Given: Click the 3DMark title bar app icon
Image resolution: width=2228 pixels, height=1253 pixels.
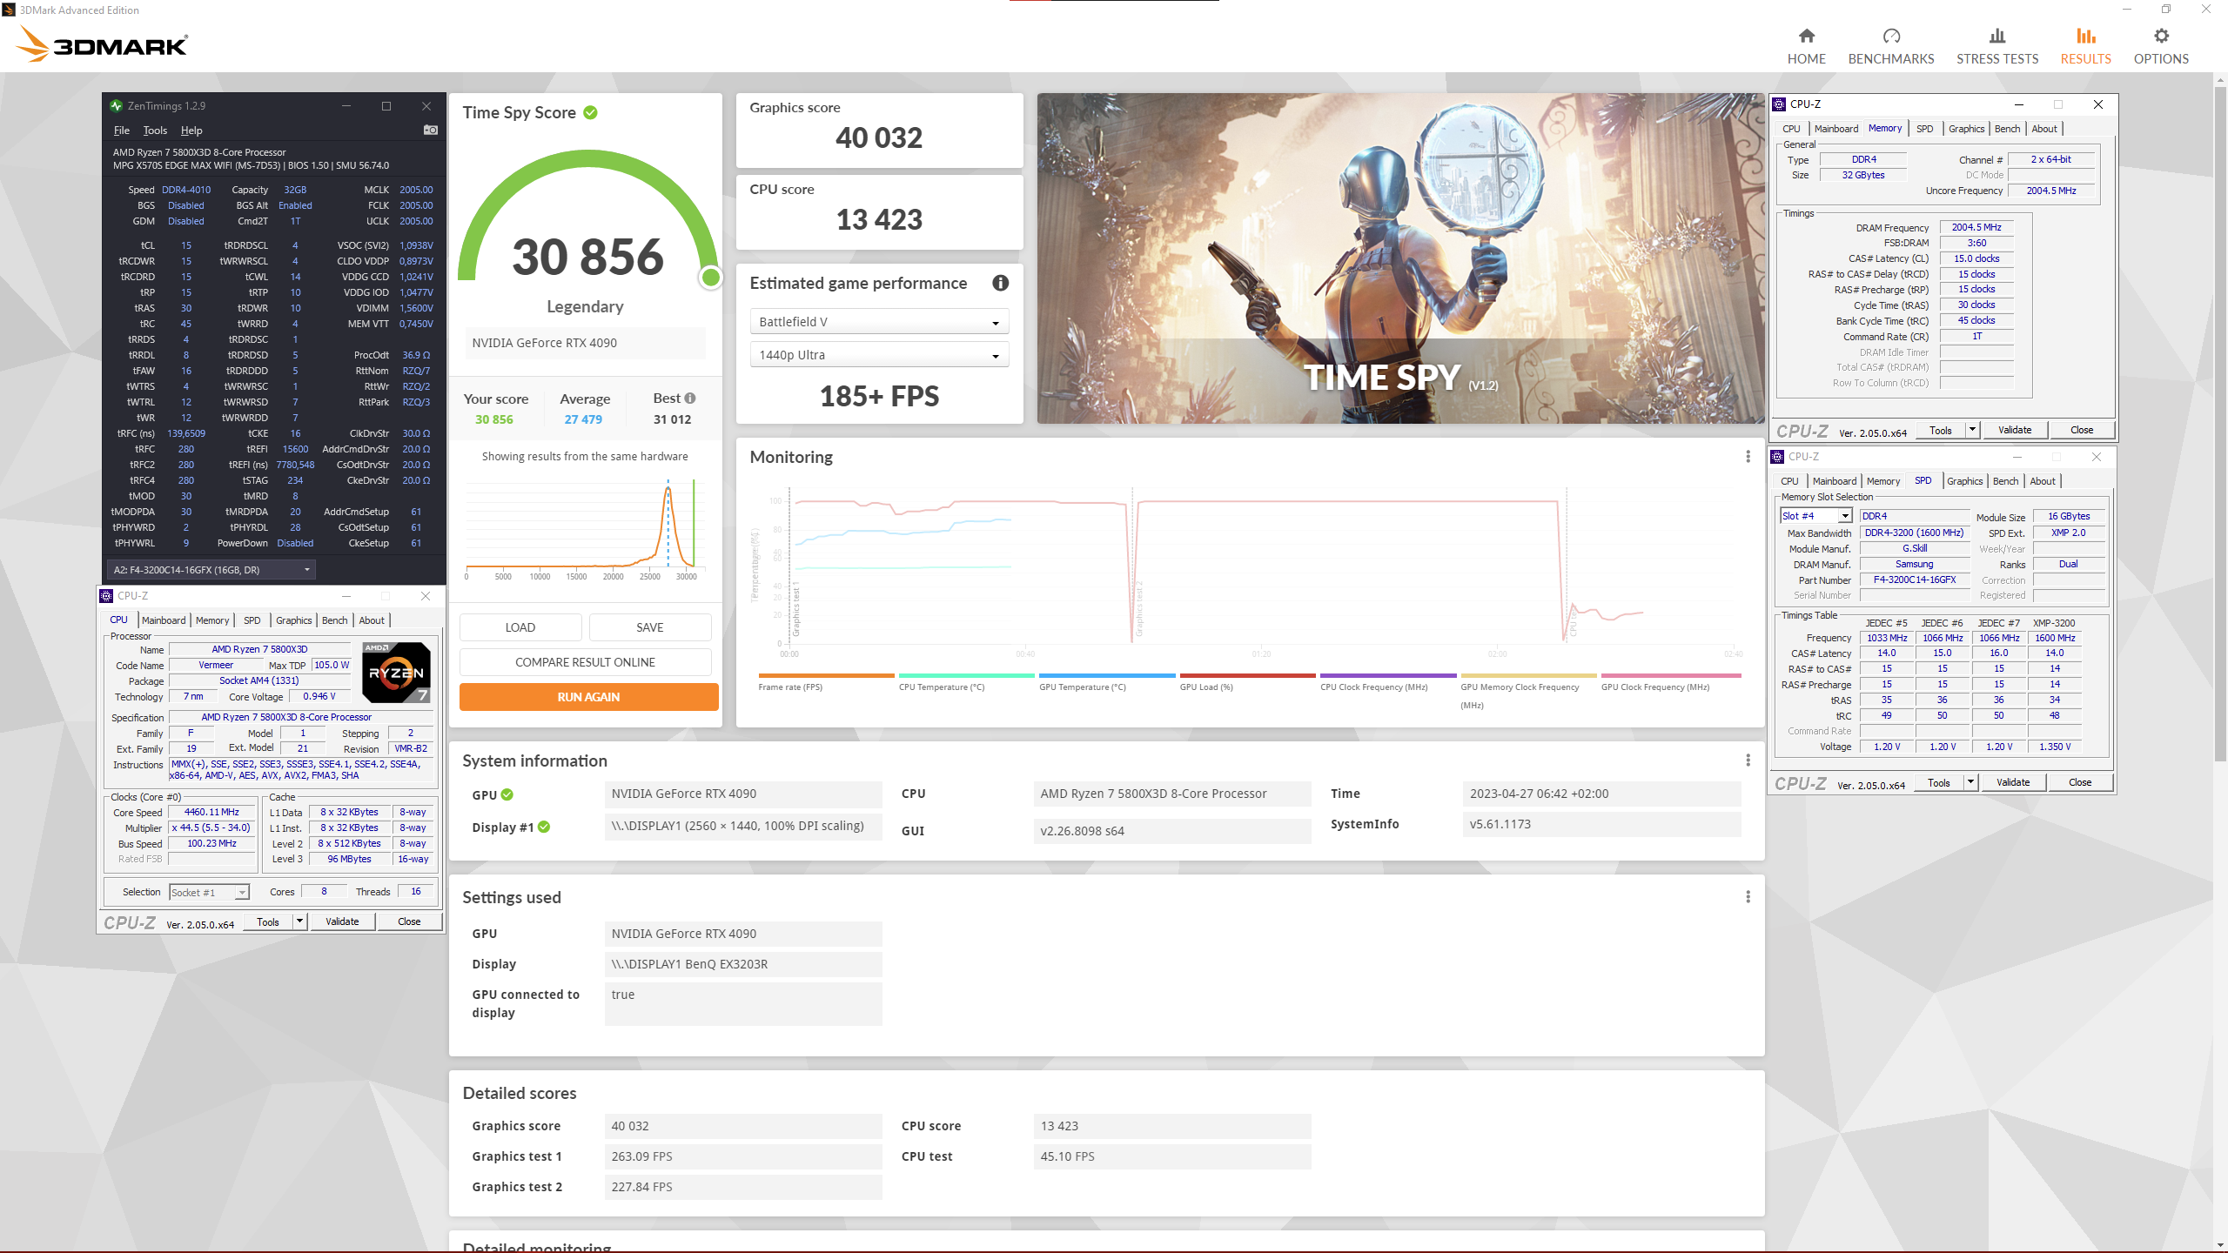Looking at the screenshot, I should coord(9,10).
